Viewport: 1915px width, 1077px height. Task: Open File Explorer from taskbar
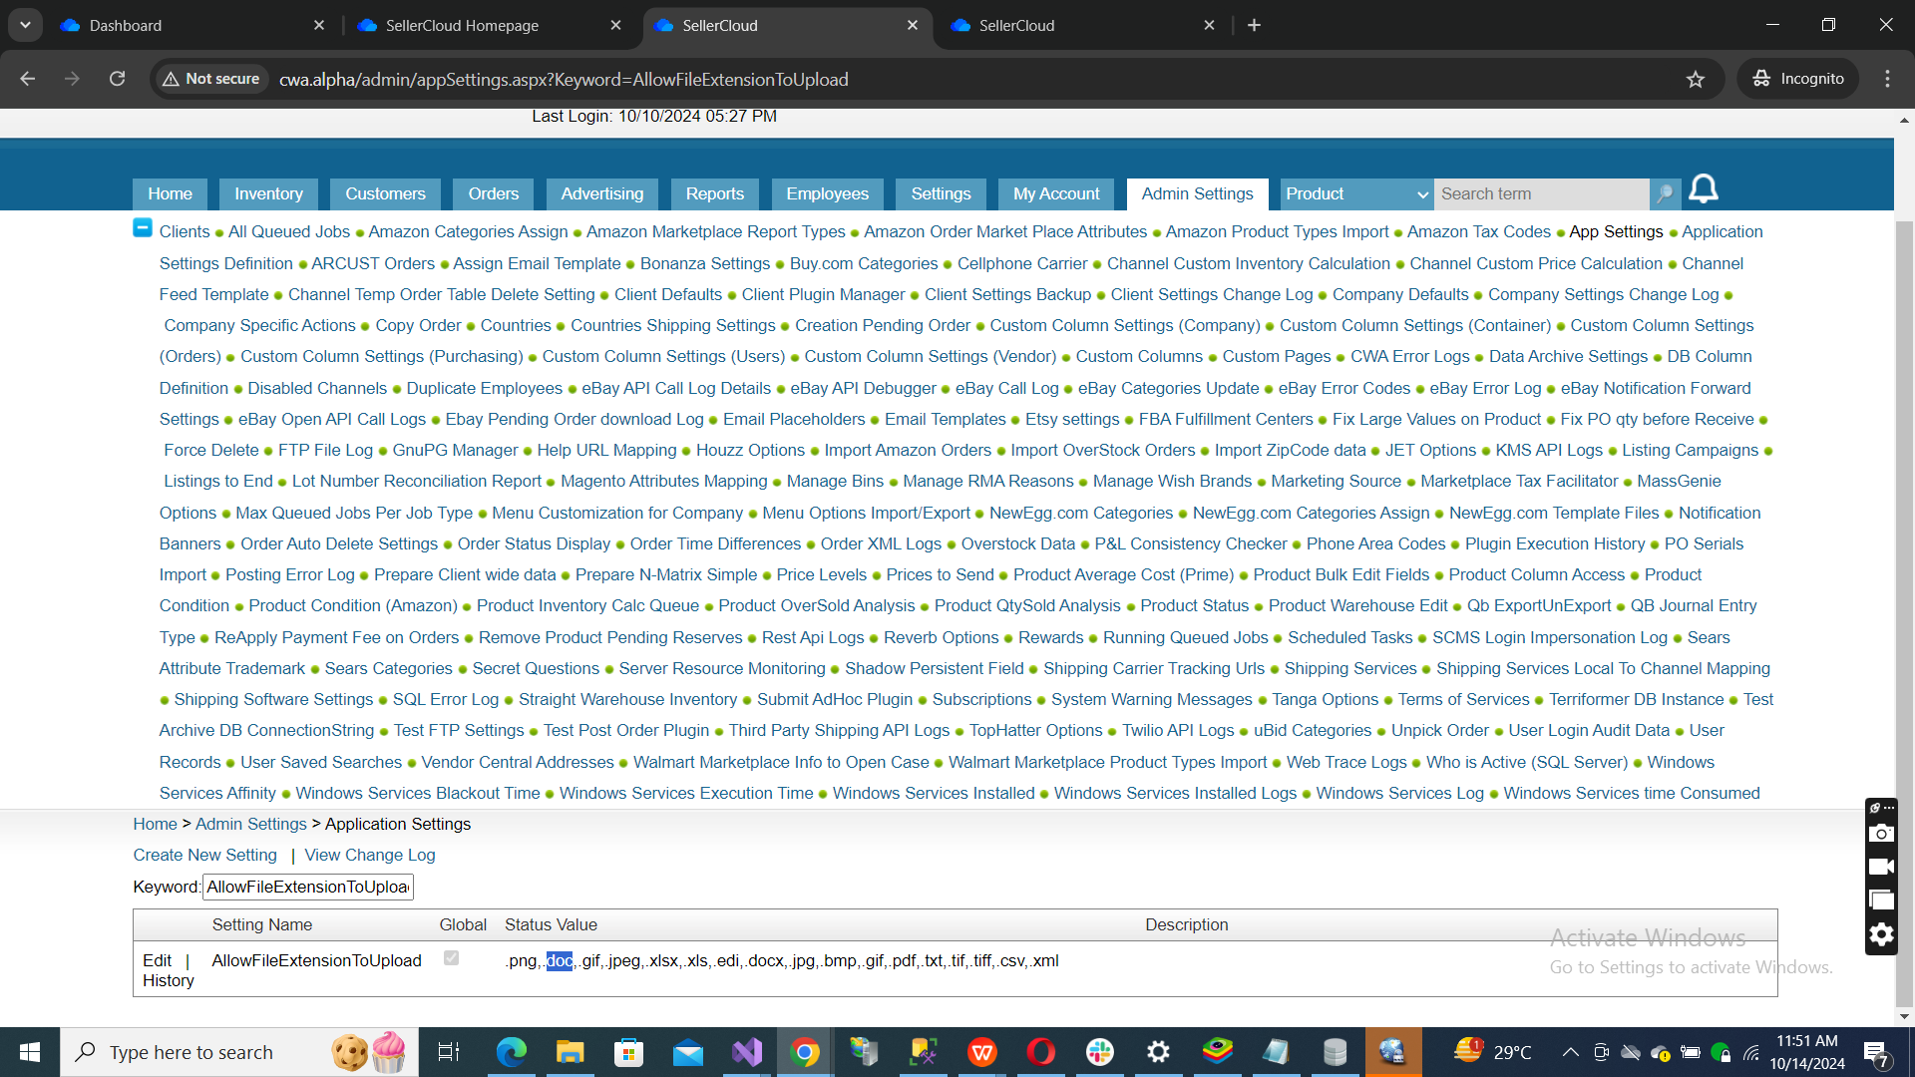pyautogui.click(x=570, y=1052)
